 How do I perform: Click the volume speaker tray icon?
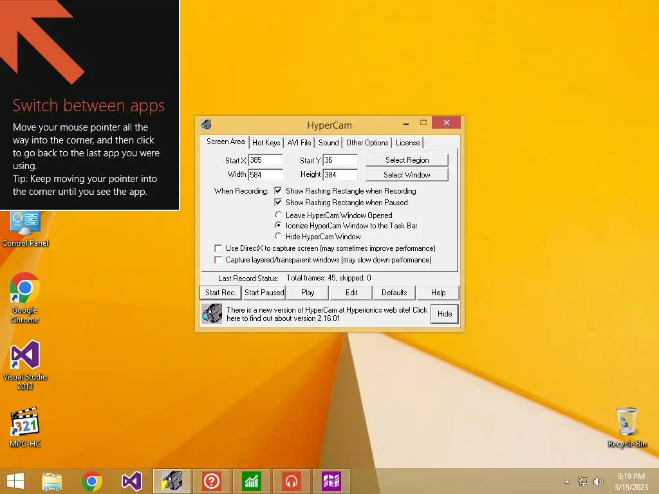click(x=598, y=481)
